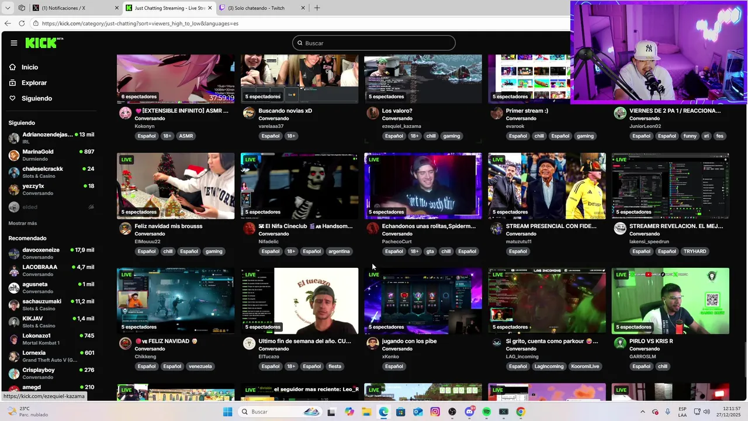Screen dimensions: 748x421
Task: Click Crisplayboy avatar in Recomendado
Action: 14,373
